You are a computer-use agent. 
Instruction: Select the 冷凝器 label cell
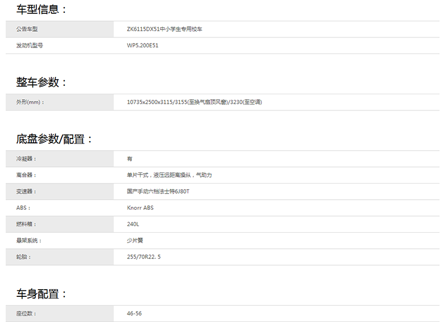click(27, 159)
